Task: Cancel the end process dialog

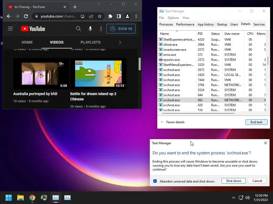Action: click(257, 181)
